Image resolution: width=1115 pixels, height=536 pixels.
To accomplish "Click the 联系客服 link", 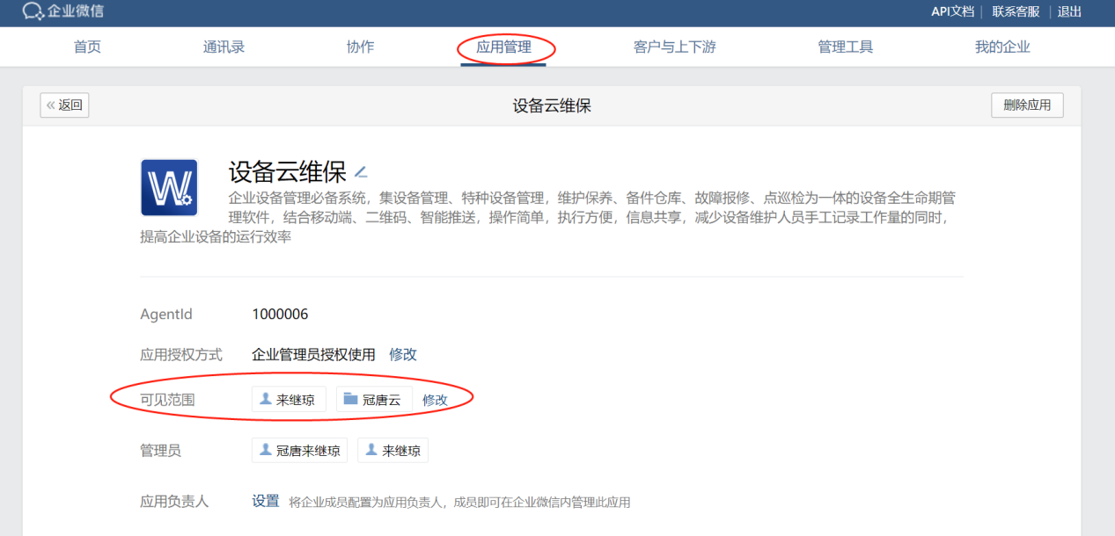I will coord(1016,11).
